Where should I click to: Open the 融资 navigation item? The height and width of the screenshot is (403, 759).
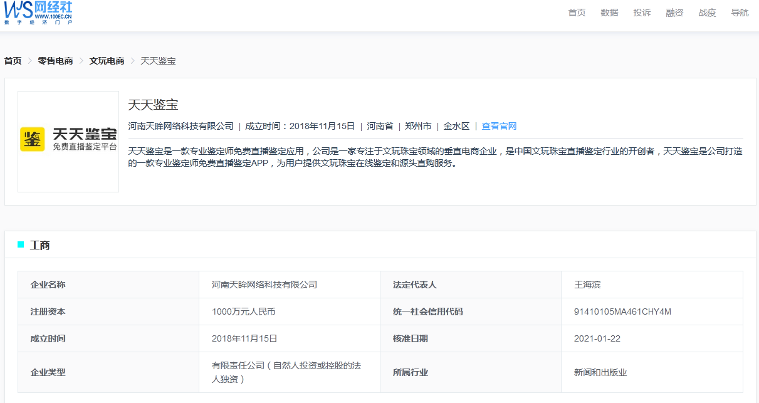click(674, 13)
